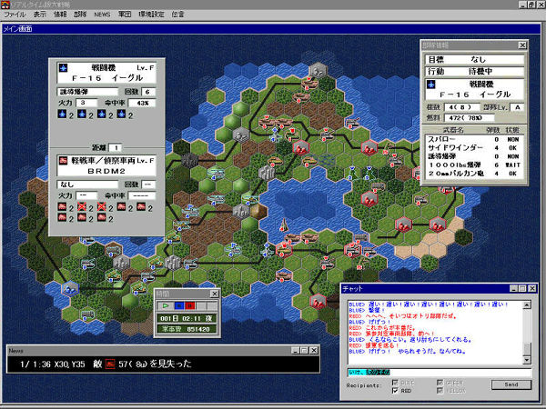Click the 命中率 43% value
This screenshot has height=409, width=546.
coord(142,103)
